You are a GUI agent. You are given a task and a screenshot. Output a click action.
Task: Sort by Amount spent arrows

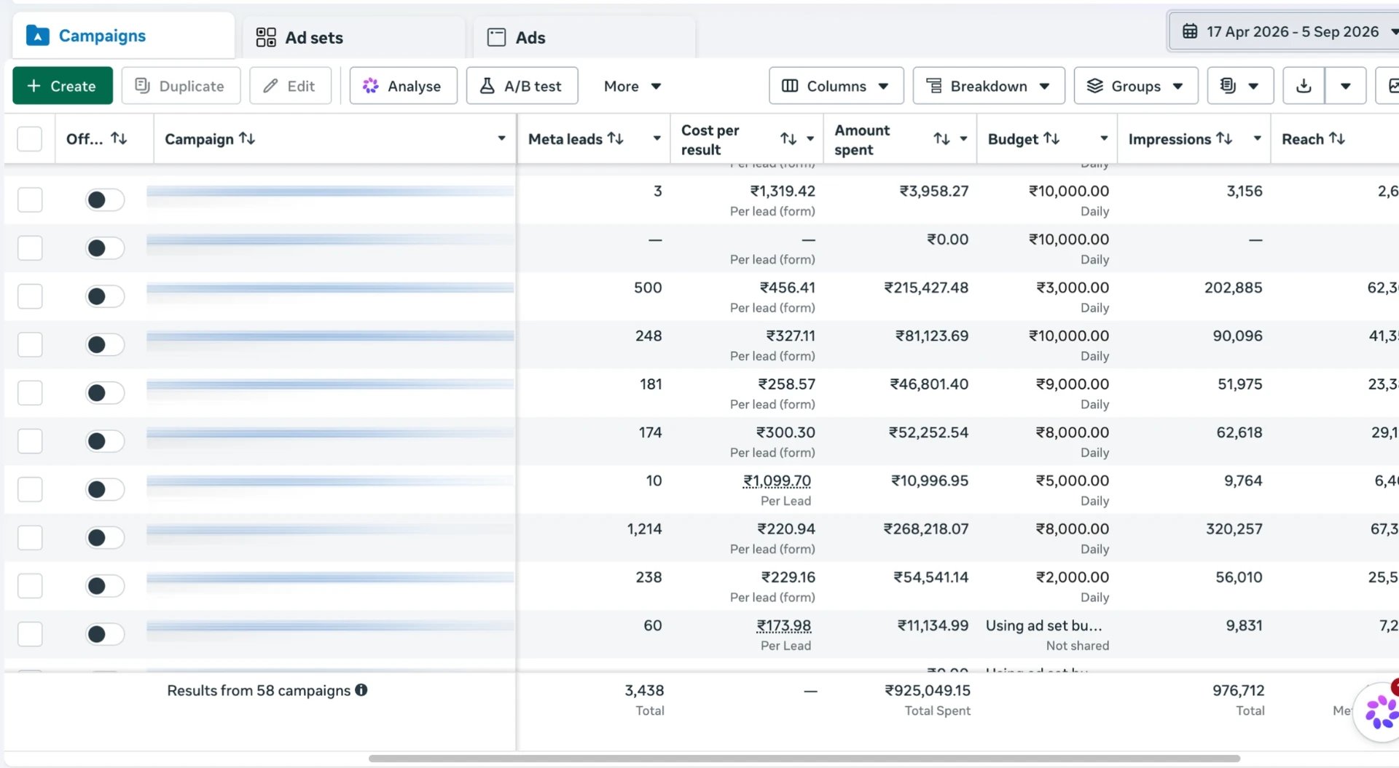pos(942,138)
